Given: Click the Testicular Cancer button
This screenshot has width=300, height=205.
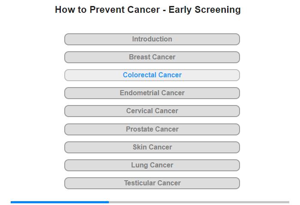Looking at the screenshot, I should click(x=152, y=183).
